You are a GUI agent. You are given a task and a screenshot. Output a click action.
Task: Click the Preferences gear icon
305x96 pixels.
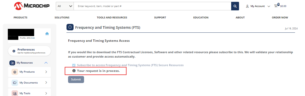(x=14, y=51)
